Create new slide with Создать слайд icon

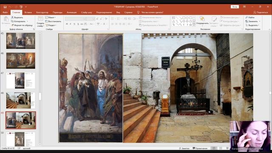pos(40,19)
